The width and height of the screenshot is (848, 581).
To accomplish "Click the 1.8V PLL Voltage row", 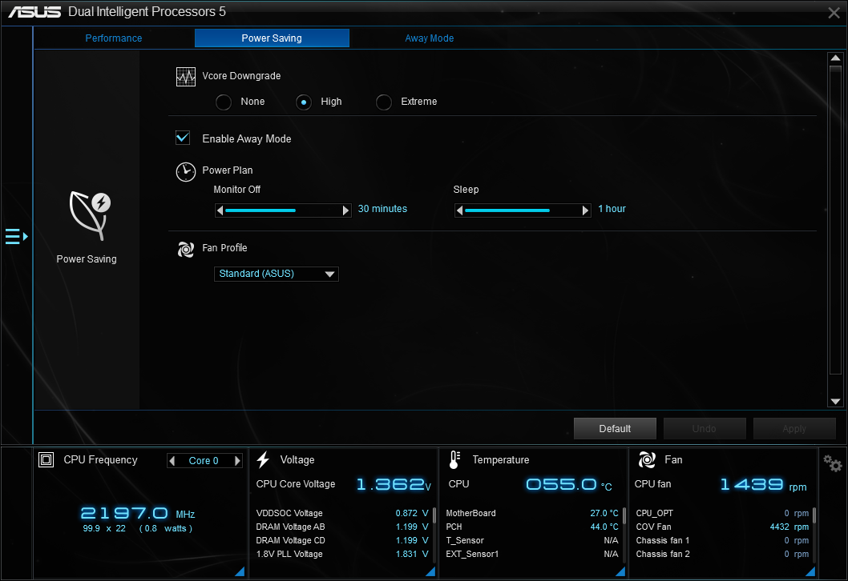I will tap(342, 554).
